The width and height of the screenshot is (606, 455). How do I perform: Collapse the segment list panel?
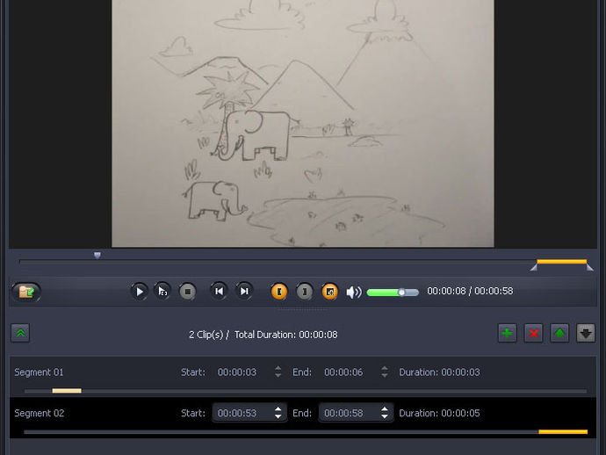20,333
